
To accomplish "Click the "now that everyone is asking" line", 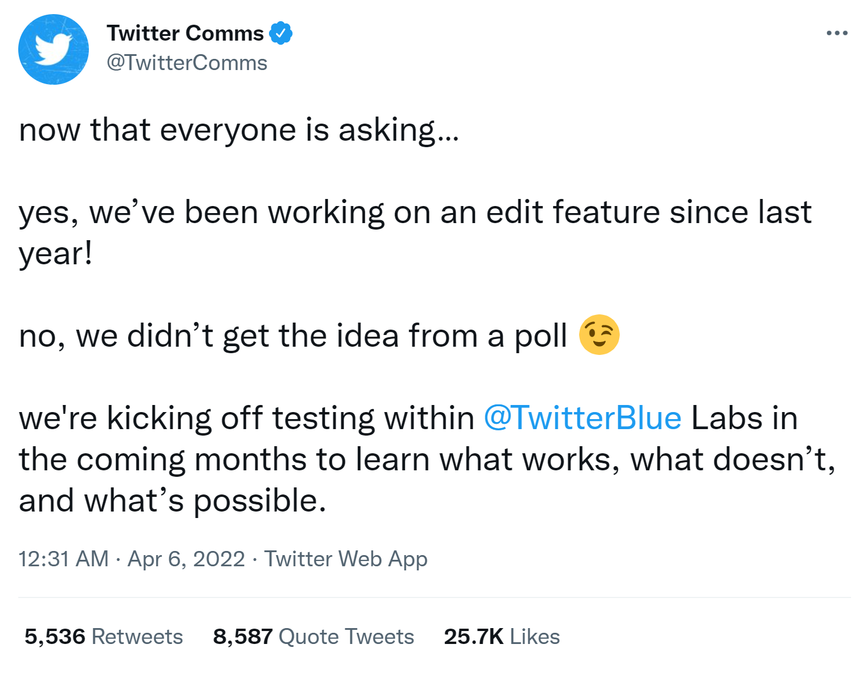I will pos(238,130).
